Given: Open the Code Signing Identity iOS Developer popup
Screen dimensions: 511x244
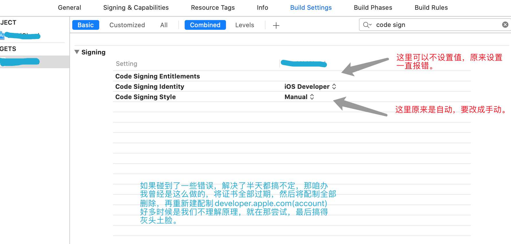Looking at the screenshot, I should (x=310, y=86).
